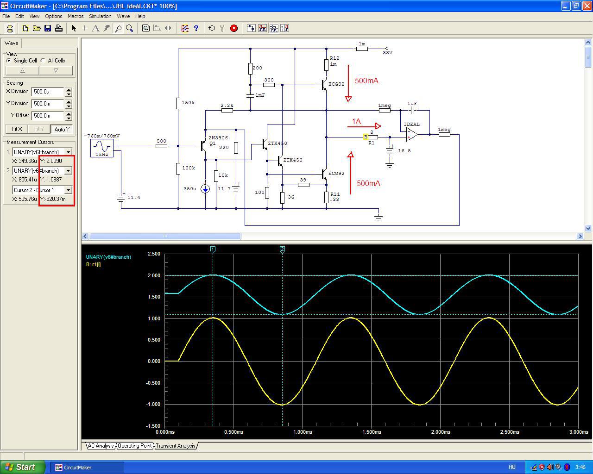Expand the Cursor 2 - Cursor 1 dropdown
Screen dimensions: 593x474
click(68, 190)
